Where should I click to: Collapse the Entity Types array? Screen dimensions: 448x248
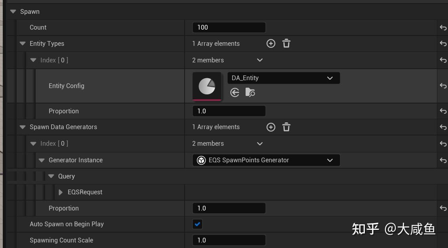click(x=23, y=43)
